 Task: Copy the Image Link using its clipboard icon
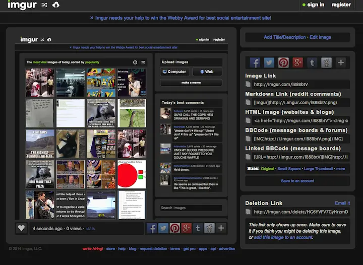coord(248,84)
